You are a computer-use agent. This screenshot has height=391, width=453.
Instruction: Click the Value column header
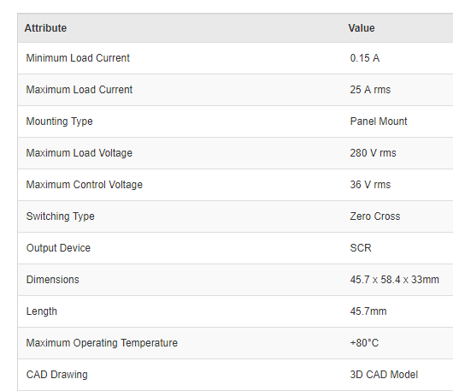[362, 28]
